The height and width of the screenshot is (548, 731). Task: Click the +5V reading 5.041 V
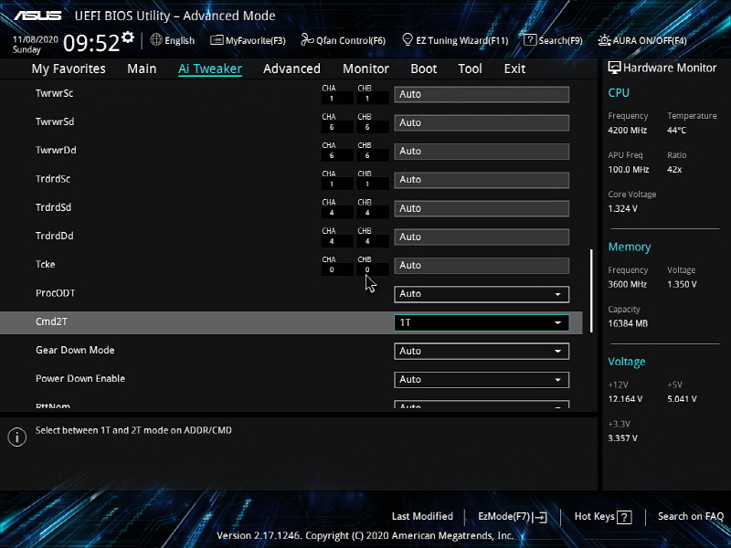pos(682,399)
